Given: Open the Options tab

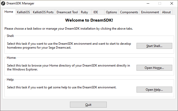Looking at the screenshot, I should tap(111, 12).
